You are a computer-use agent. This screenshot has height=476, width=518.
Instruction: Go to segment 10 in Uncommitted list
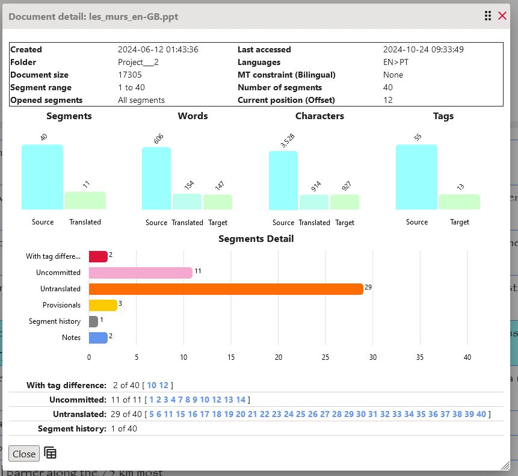[x=205, y=400]
